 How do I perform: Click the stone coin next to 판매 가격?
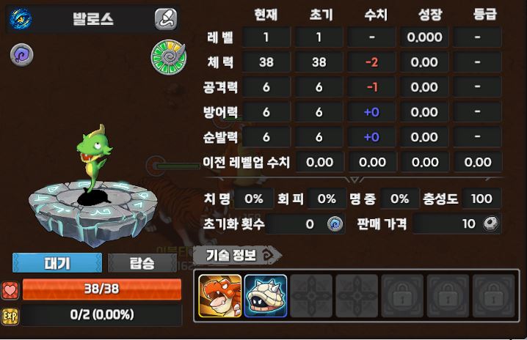click(x=491, y=223)
